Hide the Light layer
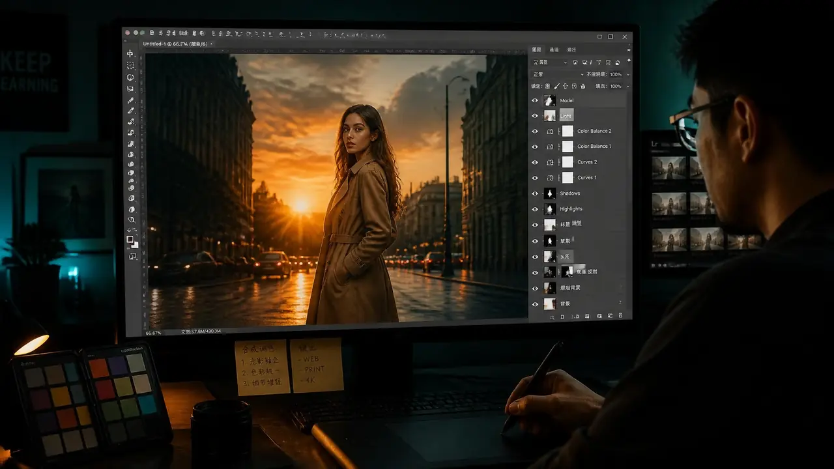 pyautogui.click(x=535, y=116)
